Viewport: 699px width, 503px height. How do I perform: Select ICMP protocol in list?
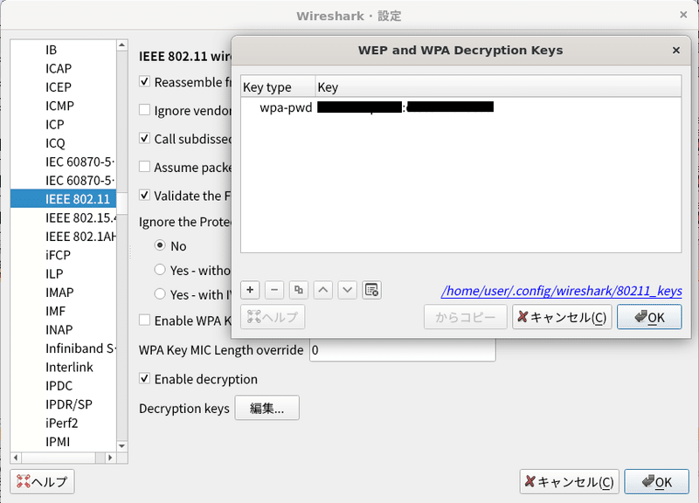tap(63, 106)
